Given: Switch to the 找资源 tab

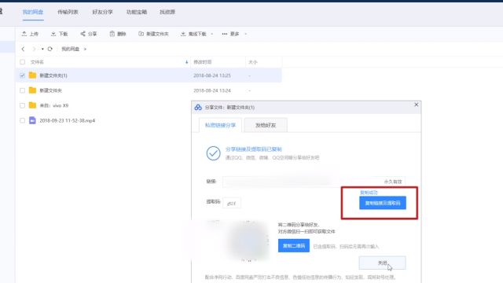Looking at the screenshot, I should [167, 12].
